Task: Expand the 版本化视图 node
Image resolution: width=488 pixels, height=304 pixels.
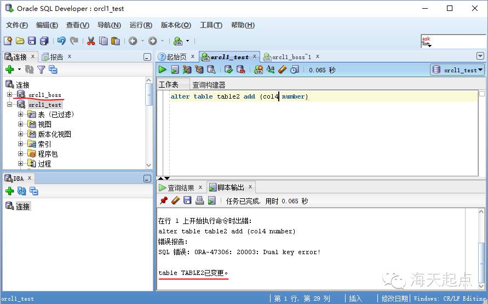Action: [x=20, y=134]
